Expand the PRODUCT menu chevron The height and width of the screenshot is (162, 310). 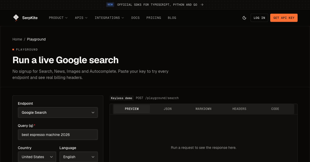pyautogui.click(x=66, y=18)
